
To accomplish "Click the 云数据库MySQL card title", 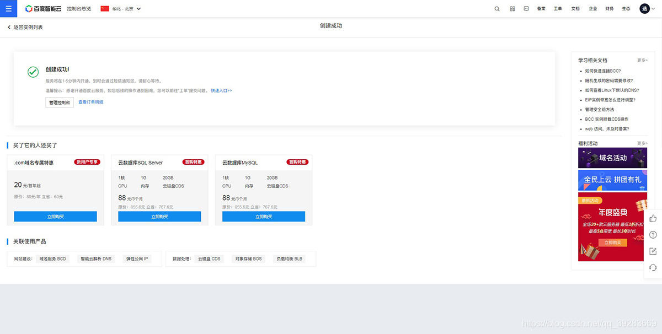I will point(240,163).
